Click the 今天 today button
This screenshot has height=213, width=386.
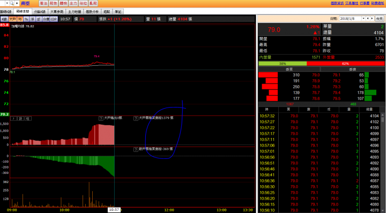pyautogui.click(x=380, y=19)
